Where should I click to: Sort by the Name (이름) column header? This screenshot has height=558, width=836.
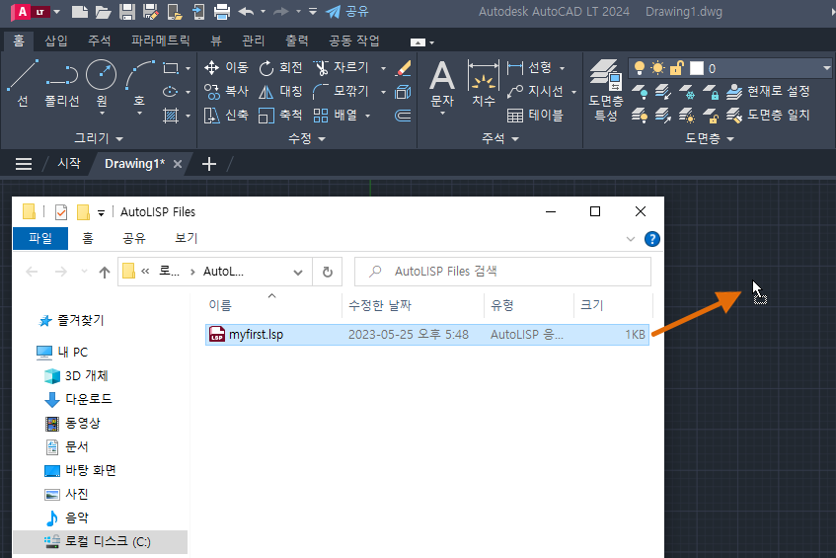pyautogui.click(x=220, y=305)
